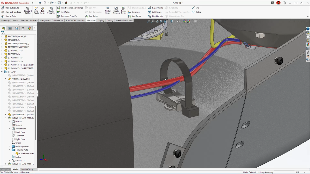Click the Create Drawing tool

[x=116, y=11]
